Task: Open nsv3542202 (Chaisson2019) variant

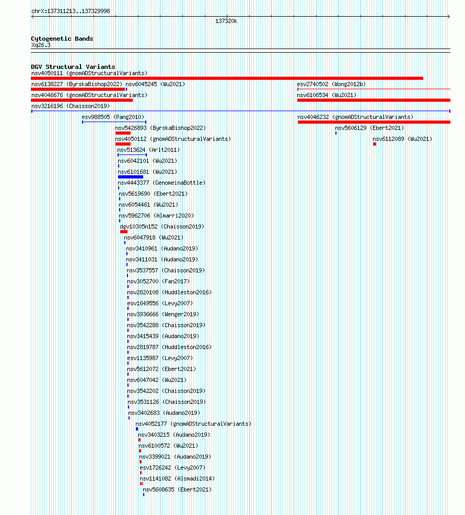Action: [x=166, y=391]
